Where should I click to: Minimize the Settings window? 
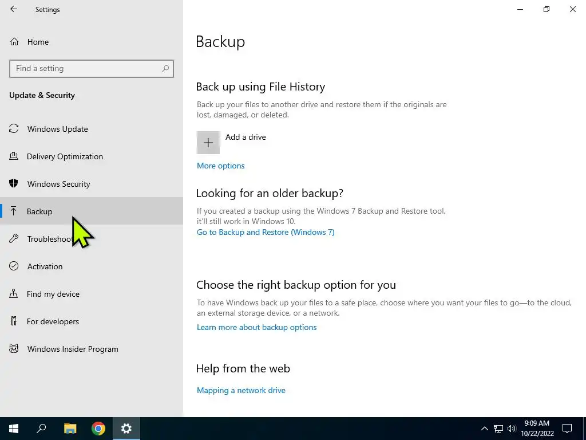coord(520,9)
